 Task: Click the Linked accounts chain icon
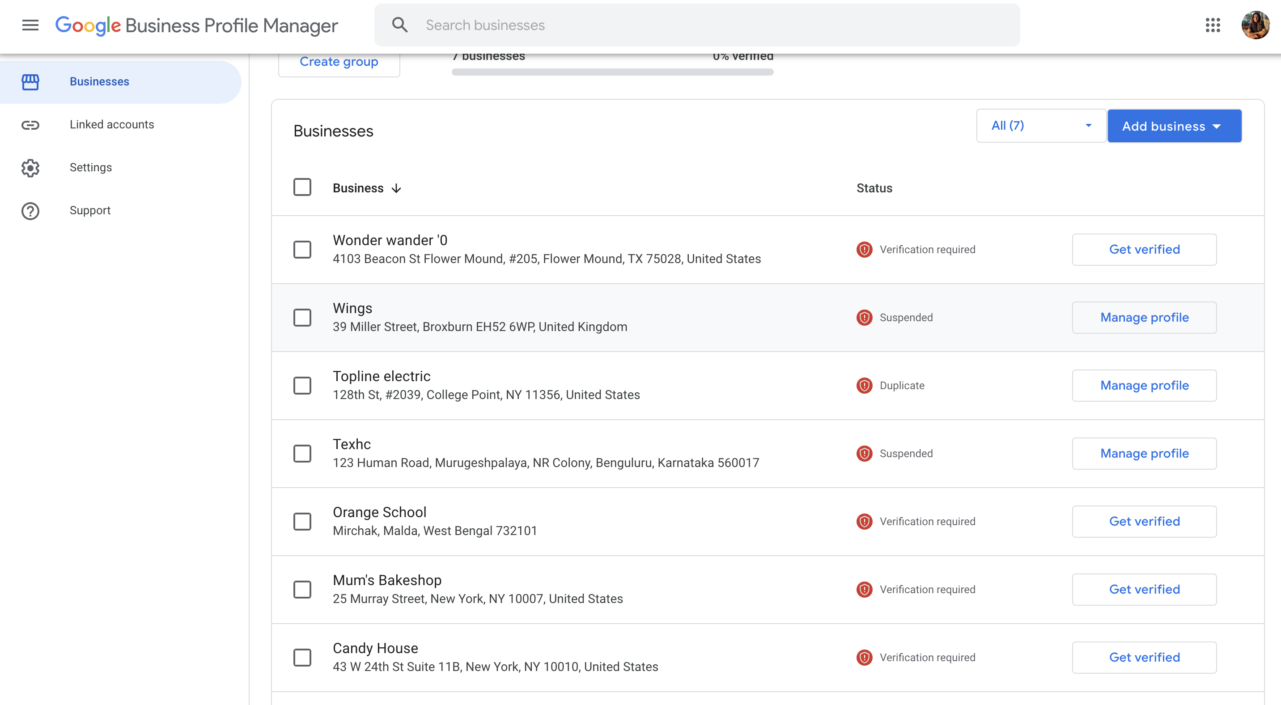pyautogui.click(x=30, y=125)
